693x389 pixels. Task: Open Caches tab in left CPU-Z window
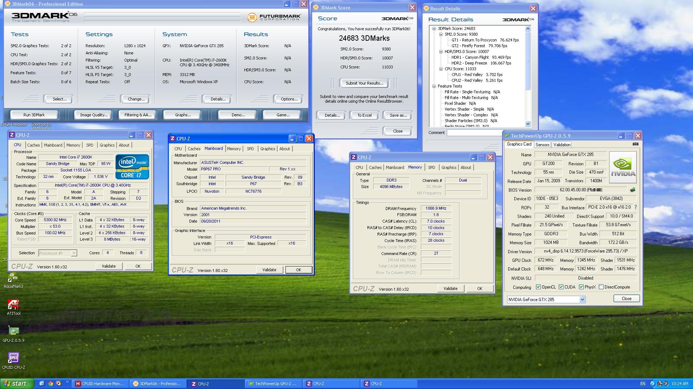tap(34, 145)
